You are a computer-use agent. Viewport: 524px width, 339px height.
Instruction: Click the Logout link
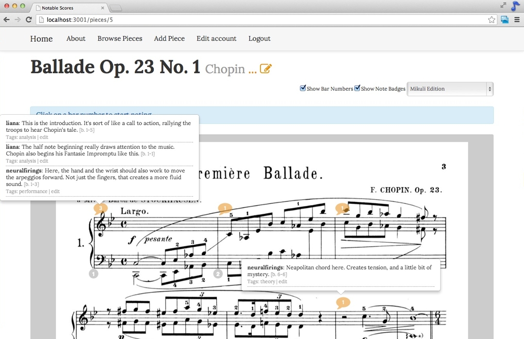(260, 39)
